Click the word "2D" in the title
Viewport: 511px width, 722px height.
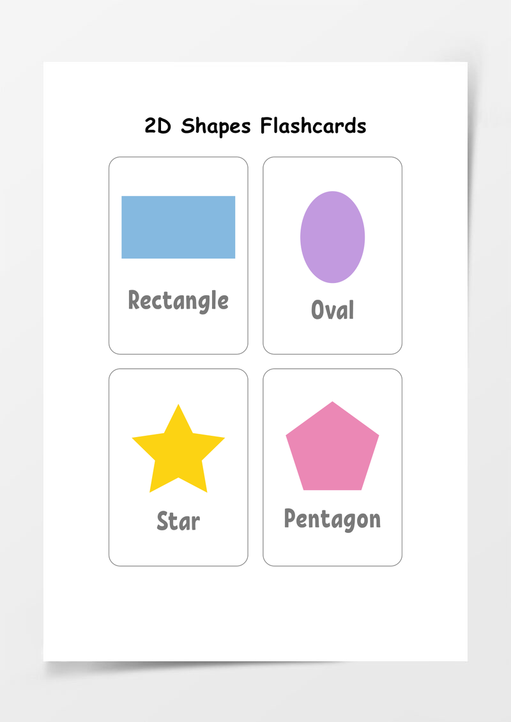pyautogui.click(x=157, y=126)
